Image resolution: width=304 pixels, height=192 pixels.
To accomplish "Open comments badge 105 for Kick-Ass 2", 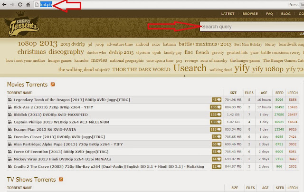I will [x=216, y=107].
